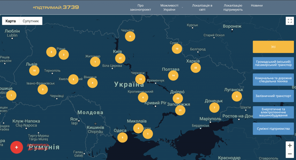Open the Dnipro cluster marker showing 29
The width and height of the screenshot is (296, 160).
(178, 98)
